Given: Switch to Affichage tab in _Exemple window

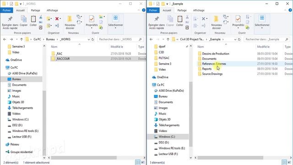Looking at the screenshot, I should point(199,10).
